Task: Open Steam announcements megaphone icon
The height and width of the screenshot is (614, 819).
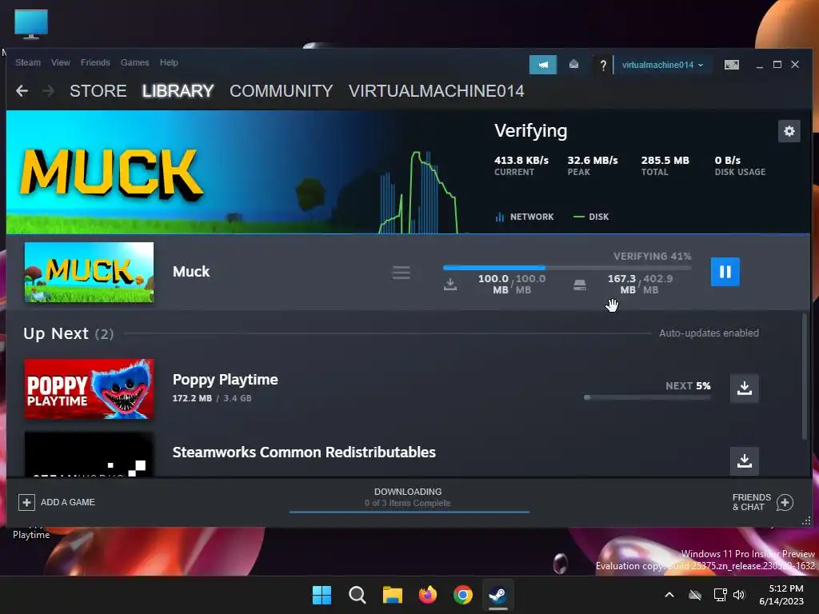Action: click(x=543, y=65)
